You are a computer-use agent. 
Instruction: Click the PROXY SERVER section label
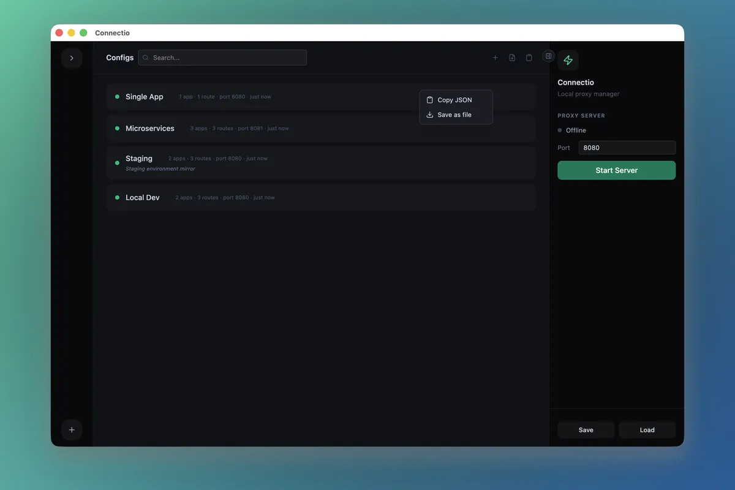[x=581, y=116]
